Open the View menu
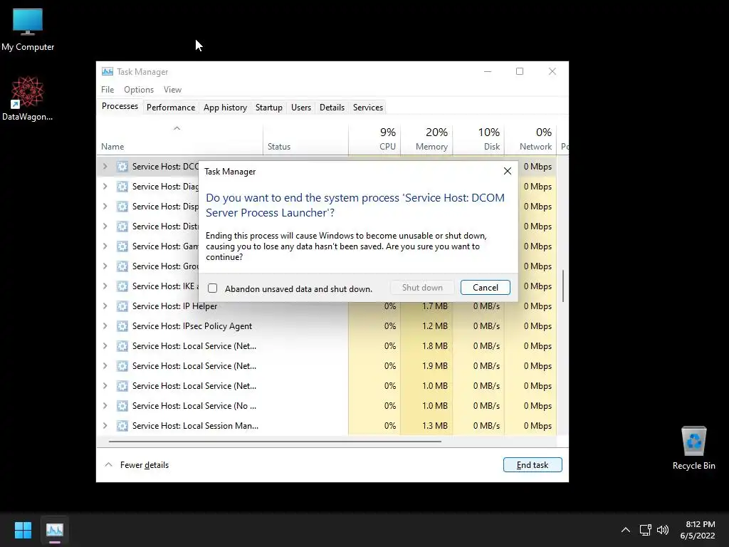 pyautogui.click(x=172, y=89)
